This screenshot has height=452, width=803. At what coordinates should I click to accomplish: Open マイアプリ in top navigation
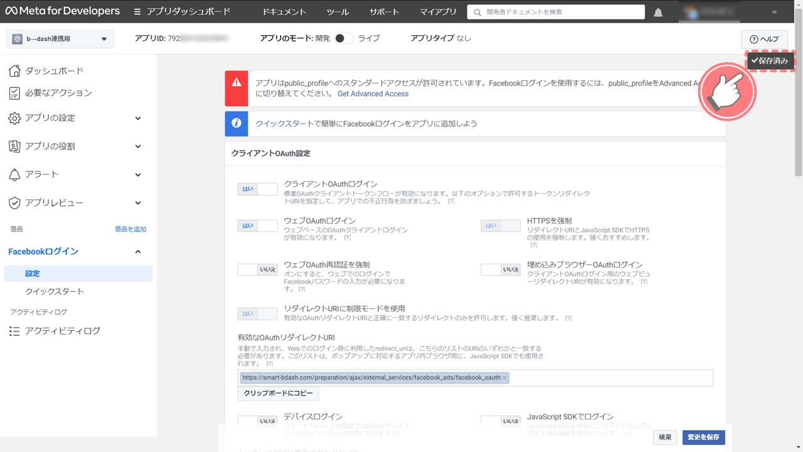(438, 12)
